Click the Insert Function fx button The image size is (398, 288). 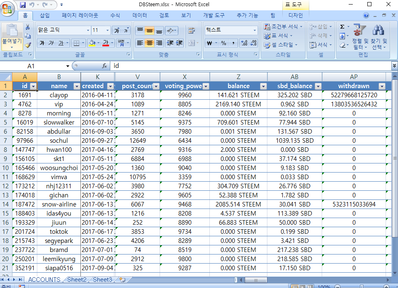[104, 66]
